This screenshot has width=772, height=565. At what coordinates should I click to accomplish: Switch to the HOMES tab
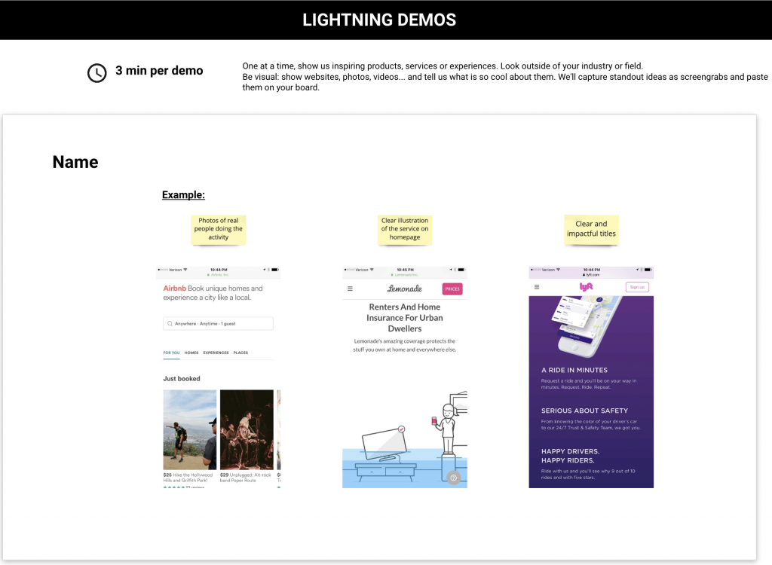[x=191, y=353]
